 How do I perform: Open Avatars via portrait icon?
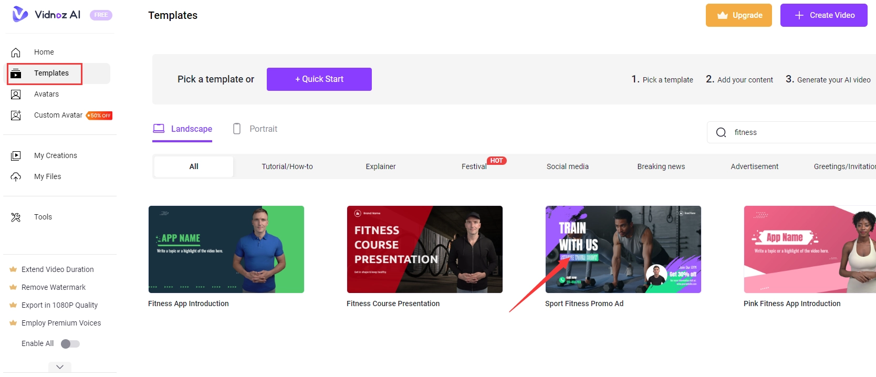pos(16,95)
